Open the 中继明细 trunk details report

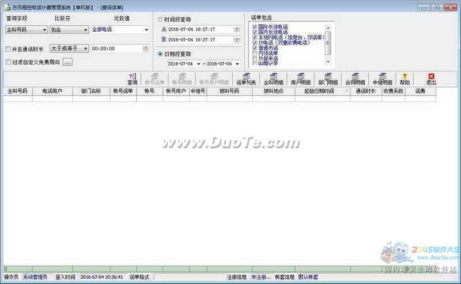point(381,79)
